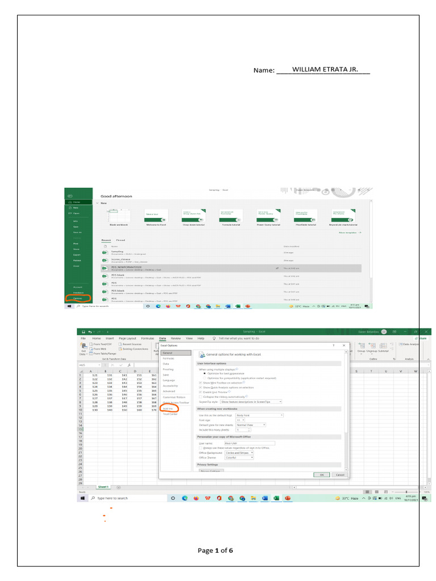Open the File tab in the ribbon
The image size is (436, 581).
(83, 338)
